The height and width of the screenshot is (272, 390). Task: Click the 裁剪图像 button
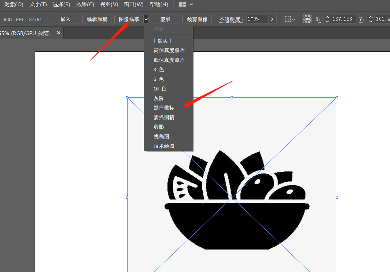click(197, 19)
